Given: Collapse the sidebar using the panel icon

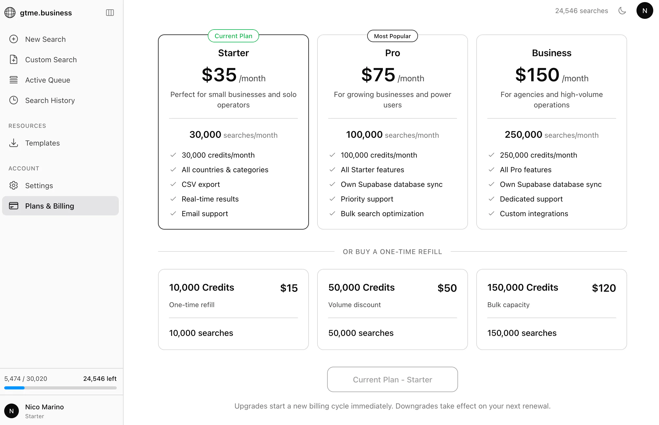Looking at the screenshot, I should coord(110,13).
